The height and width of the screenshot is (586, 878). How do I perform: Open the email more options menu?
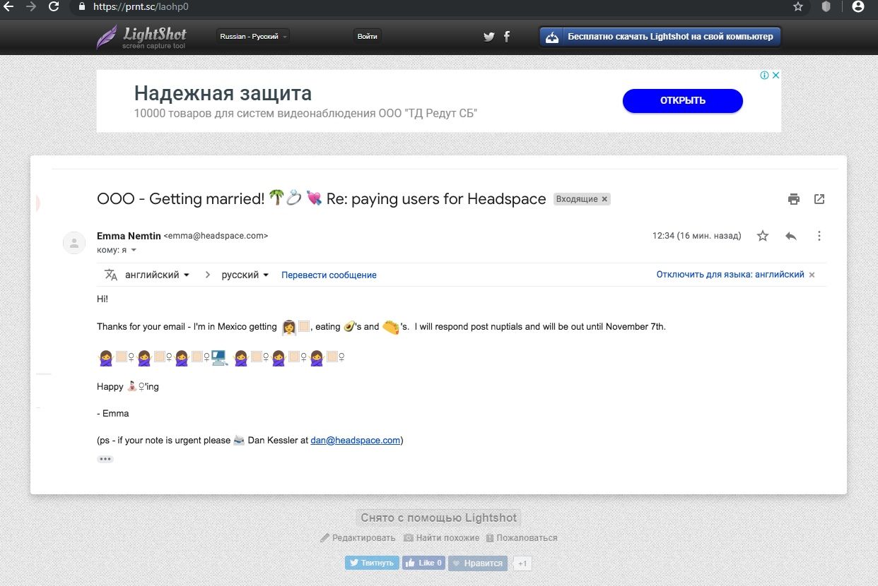[819, 236]
